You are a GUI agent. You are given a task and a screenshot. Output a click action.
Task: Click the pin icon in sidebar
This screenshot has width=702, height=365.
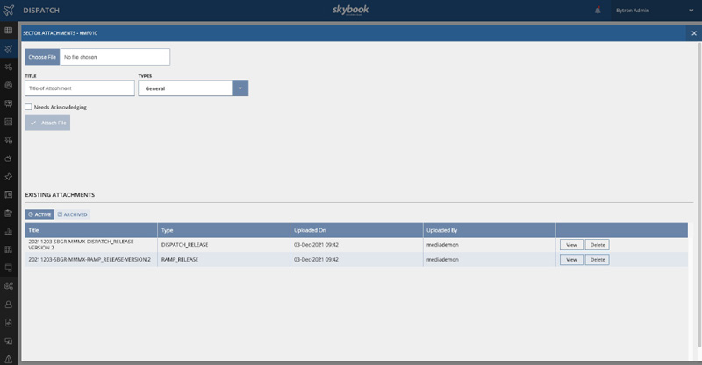click(9, 177)
